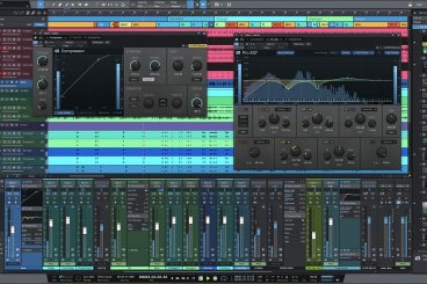Close the Pro EQ plugin window

[398, 35]
